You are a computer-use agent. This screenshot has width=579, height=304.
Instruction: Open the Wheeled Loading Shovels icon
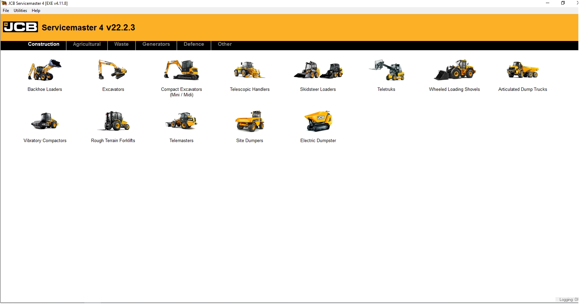click(455, 70)
